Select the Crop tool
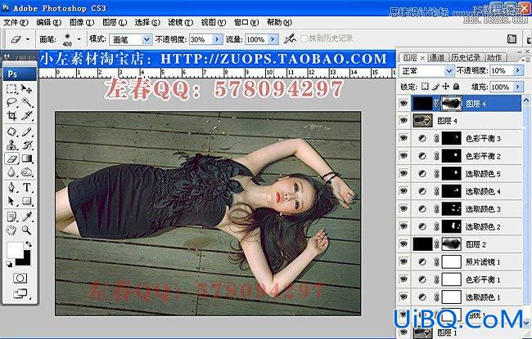The image size is (532, 339). (12, 116)
